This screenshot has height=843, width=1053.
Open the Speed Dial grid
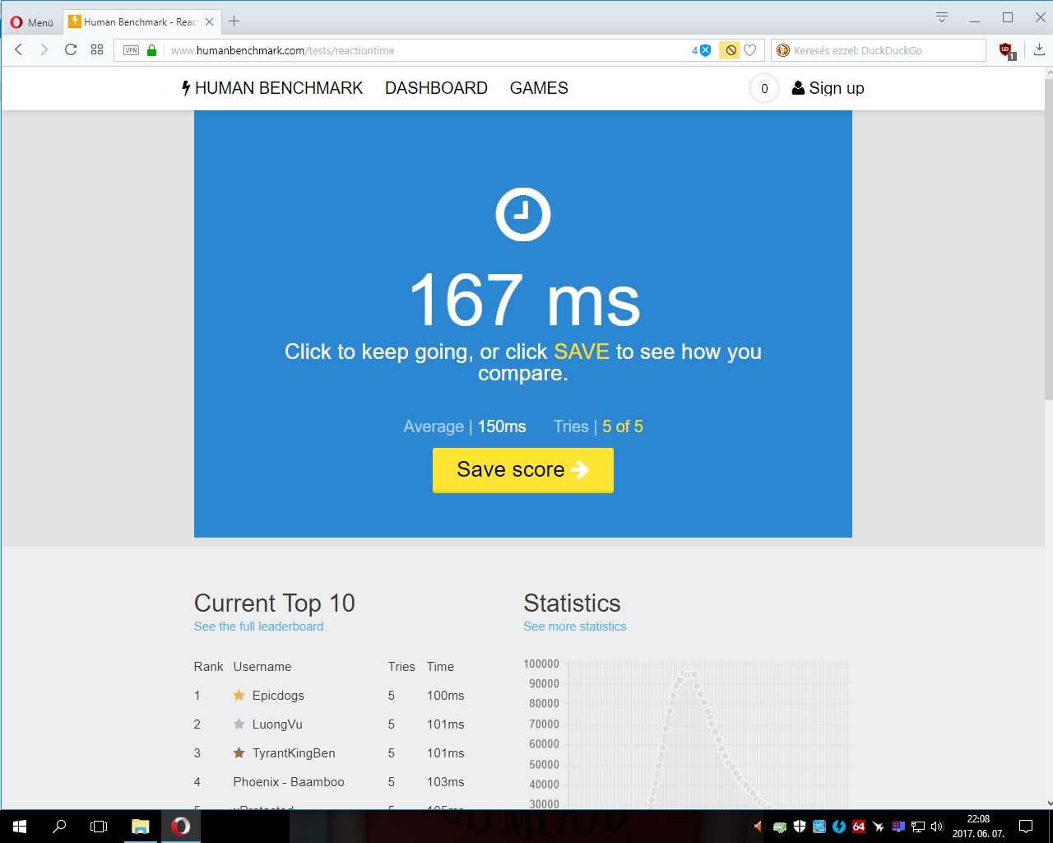click(x=97, y=50)
